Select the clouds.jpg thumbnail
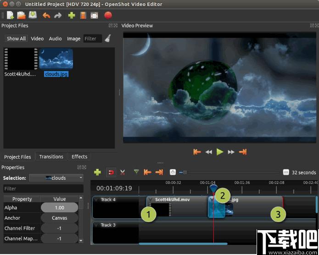The width and height of the screenshot is (319, 255). [56, 59]
